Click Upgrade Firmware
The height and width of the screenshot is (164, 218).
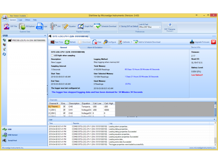click(x=199, y=42)
